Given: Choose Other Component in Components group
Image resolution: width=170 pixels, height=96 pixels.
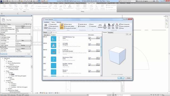Looking at the screenshot, I should [x=124, y=24].
